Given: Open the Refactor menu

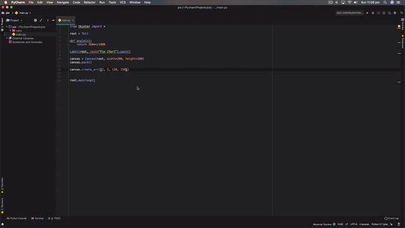Looking at the screenshot, I should 90,3.
